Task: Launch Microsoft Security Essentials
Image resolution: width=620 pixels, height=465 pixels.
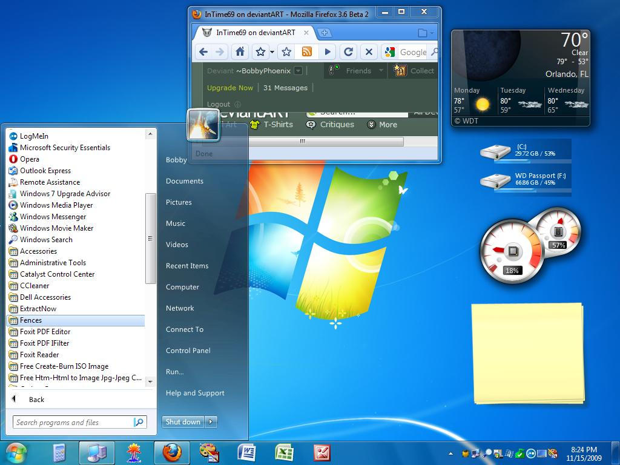Action: pyautogui.click(x=59, y=148)
